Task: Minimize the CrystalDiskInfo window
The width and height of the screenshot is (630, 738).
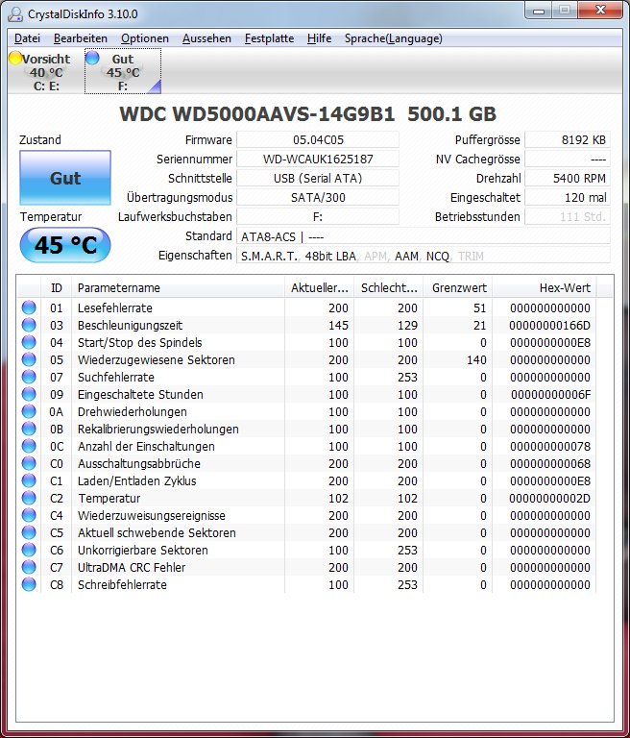Action: pyautogui.click(x=539, y=11)
